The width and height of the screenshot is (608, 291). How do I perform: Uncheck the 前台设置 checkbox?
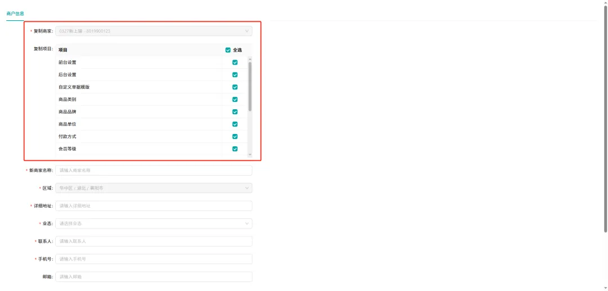click(x=235, y=62)
